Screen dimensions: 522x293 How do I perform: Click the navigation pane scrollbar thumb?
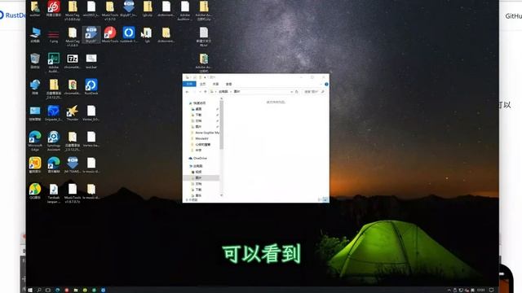[222, 125]
